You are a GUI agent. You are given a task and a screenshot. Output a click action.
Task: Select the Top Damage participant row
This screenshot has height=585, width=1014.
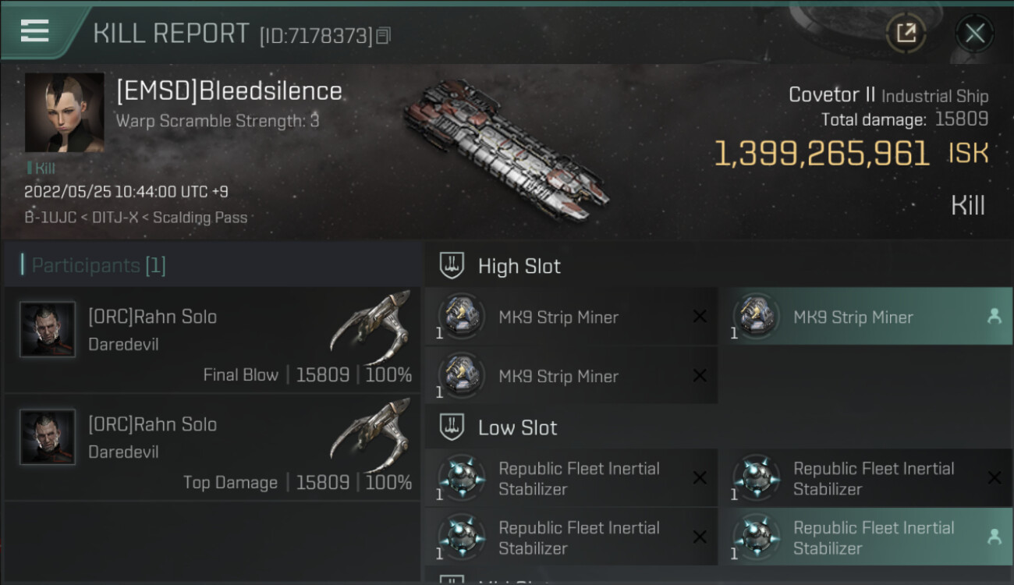click(212, 448)
